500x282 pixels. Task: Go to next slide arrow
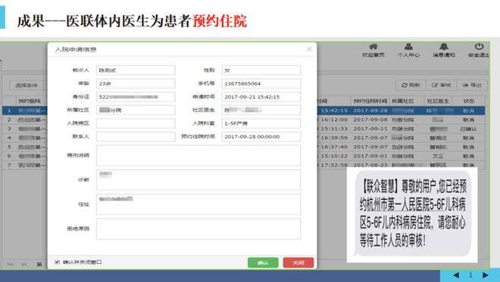[486, 275]
